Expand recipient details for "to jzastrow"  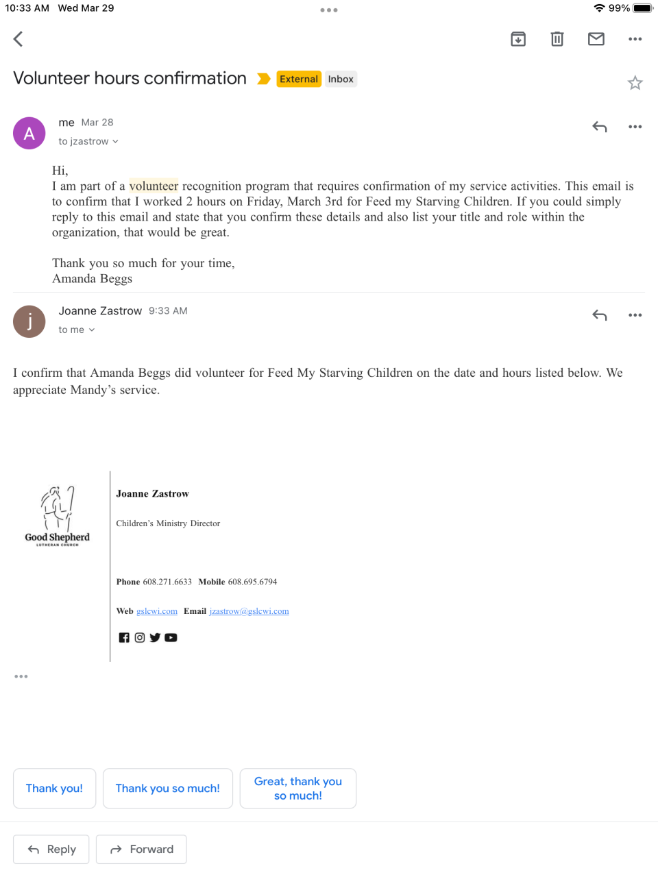pyautogui.click(x=88, y=141)
